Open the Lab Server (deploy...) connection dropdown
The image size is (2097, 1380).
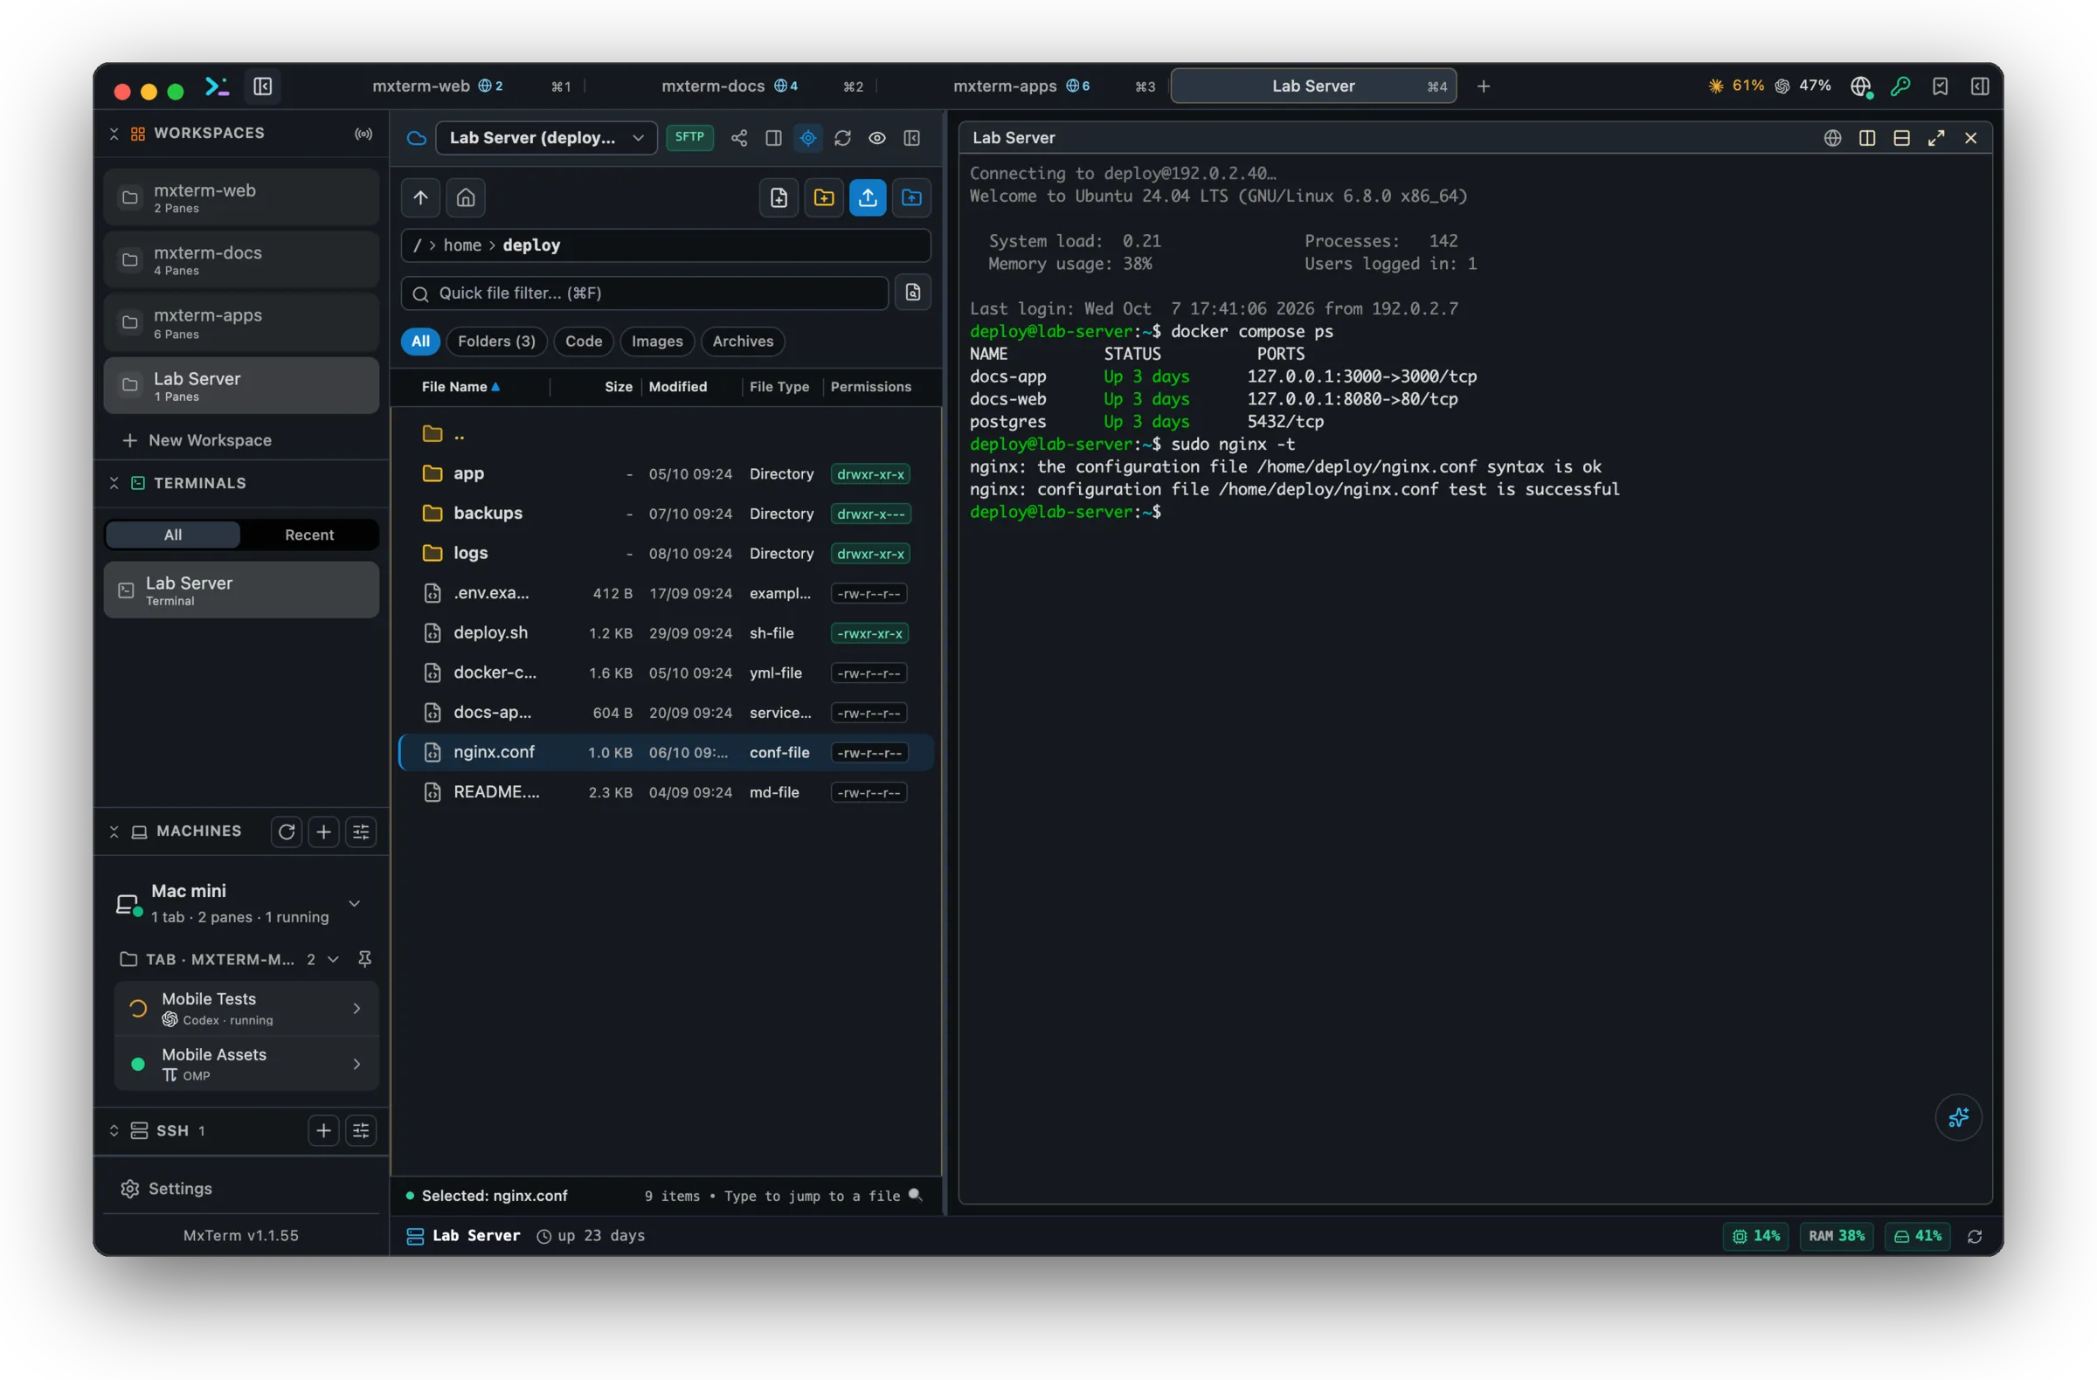(x=546, y=138)
